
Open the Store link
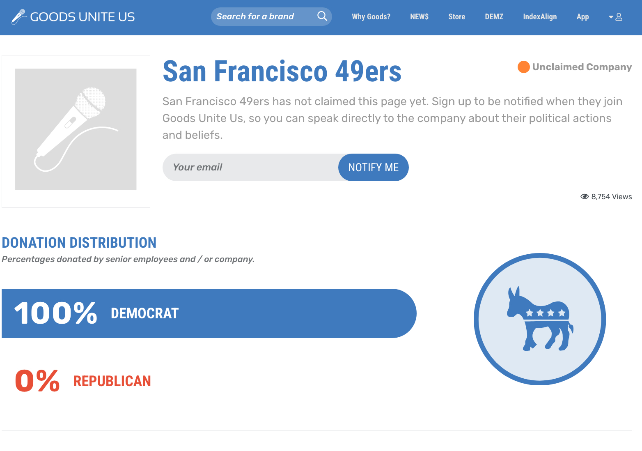[x=456, y=17]
